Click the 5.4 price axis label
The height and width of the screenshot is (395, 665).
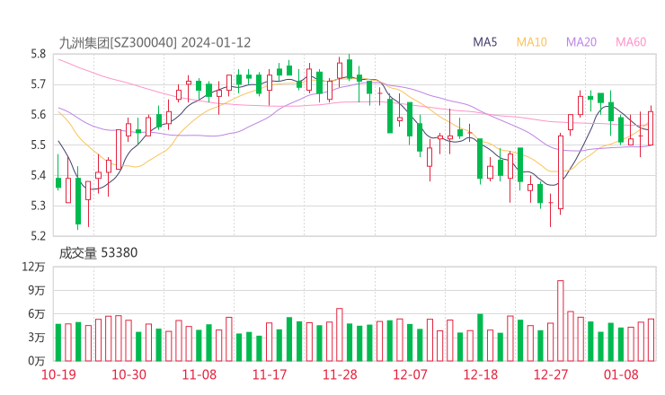38,175
